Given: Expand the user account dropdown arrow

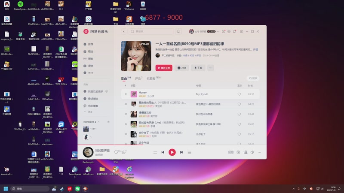Looking at the screenshot, I should (218, 31).
